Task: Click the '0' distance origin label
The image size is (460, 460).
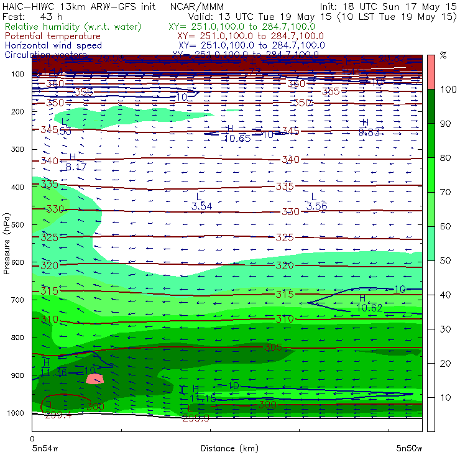Action: [x=32, y=439]
